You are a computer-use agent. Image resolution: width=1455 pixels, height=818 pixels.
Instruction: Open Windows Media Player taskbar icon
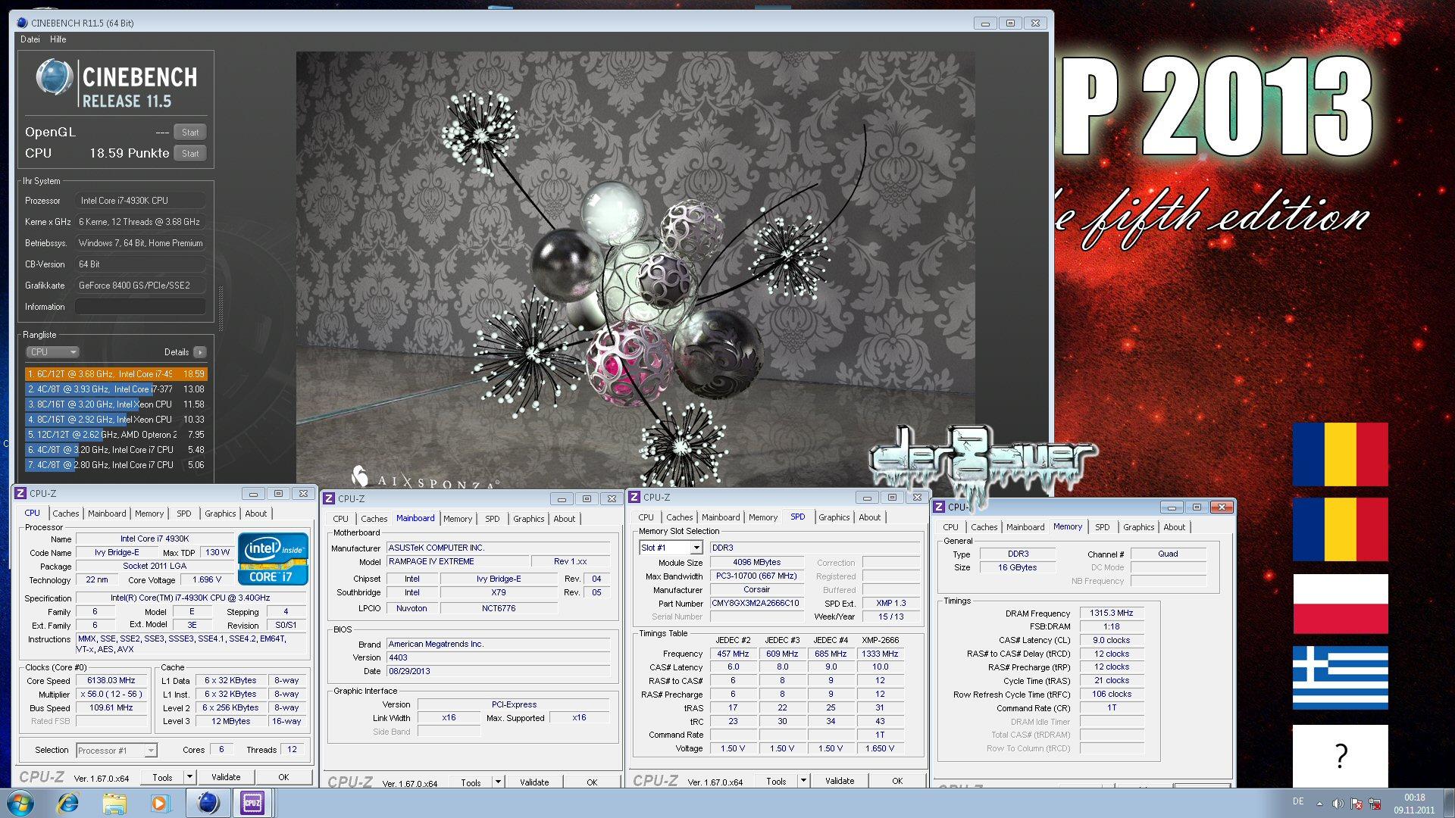point(160,803)
